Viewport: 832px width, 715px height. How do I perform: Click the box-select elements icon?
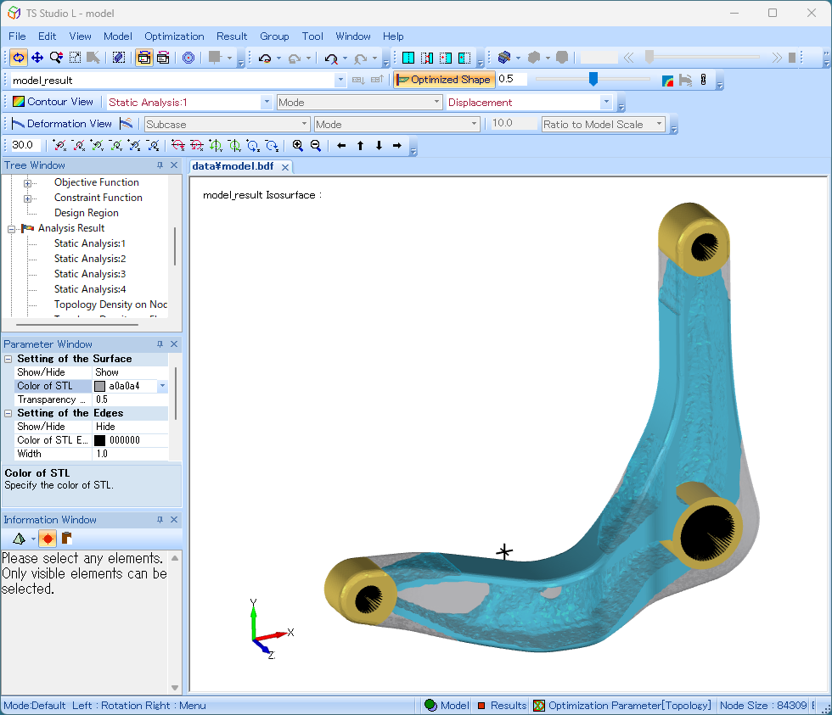click(119, 57)
